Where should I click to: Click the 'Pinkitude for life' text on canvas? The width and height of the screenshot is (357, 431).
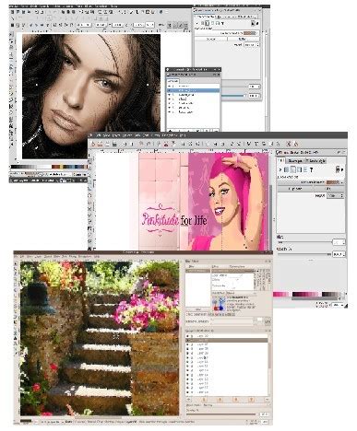pos(174,219)
